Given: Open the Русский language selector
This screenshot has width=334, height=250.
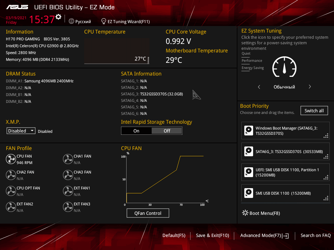Looking at the screenshot, I should click(83, 21).
